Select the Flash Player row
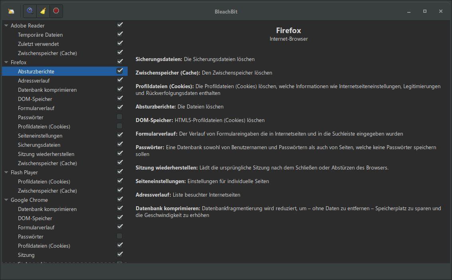This screenshot has height=280, width=452. pos(65,172)
